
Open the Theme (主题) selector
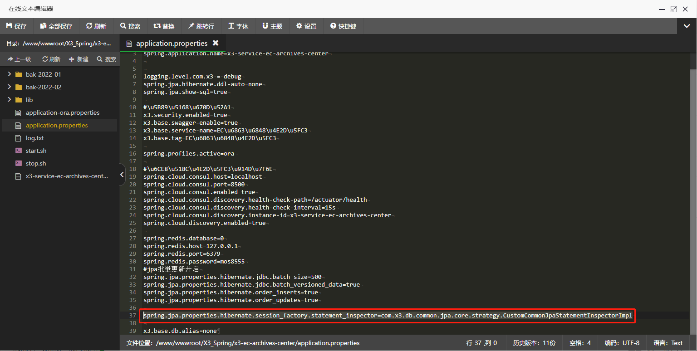[272, 26]
